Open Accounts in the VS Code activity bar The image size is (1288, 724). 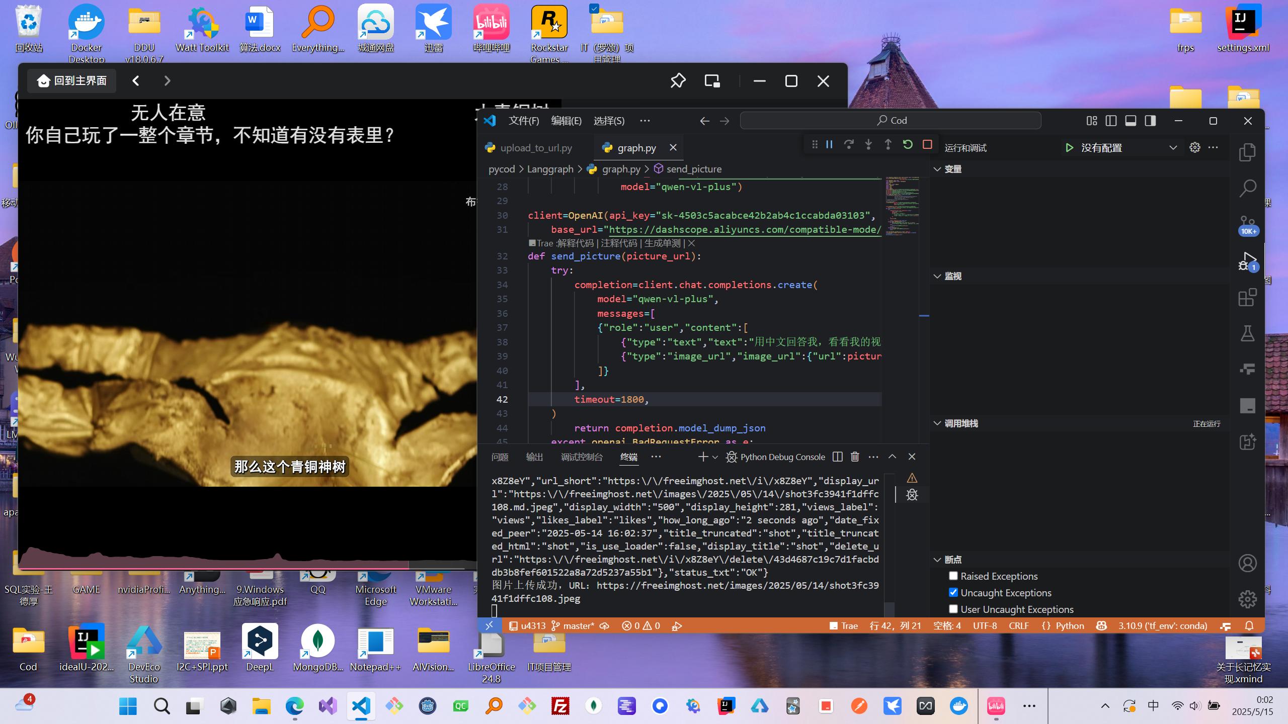click(x=1247, y=563)
